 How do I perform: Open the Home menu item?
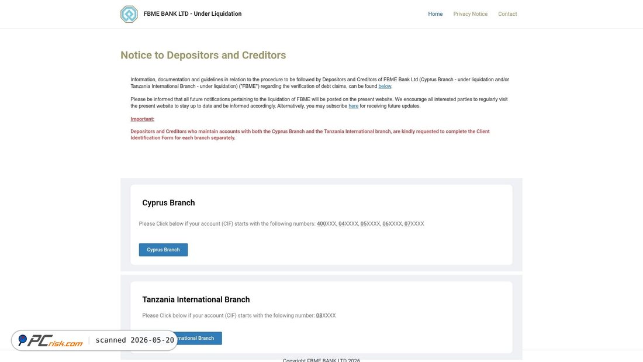tap(435, 14)
